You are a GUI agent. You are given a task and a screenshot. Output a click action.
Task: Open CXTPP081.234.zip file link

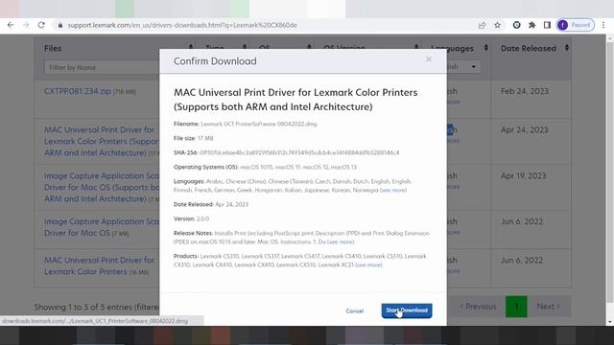[78, 91]
